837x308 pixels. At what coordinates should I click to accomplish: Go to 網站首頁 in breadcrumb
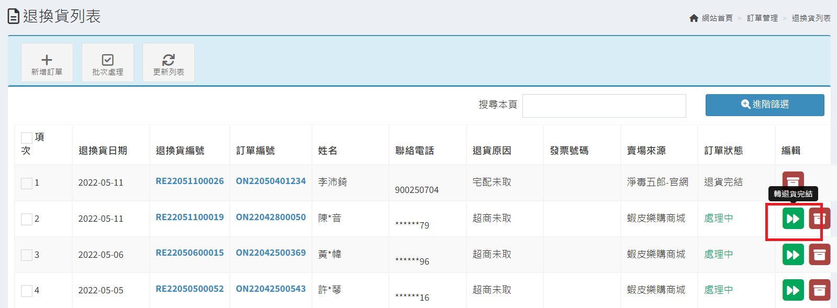click(x=717, y=18)
